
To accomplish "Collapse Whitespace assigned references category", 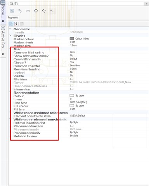I will (x=10, y=112).
